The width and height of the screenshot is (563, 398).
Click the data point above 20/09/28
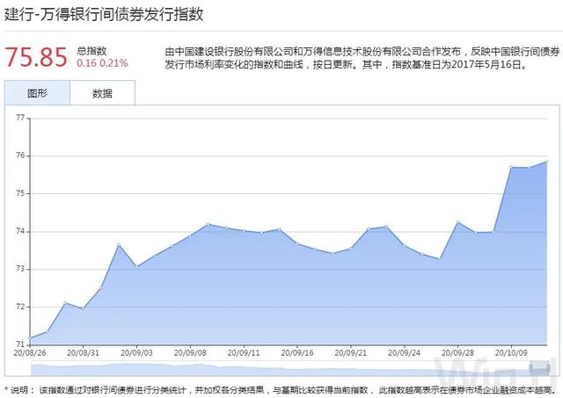[x=457, y=222]
